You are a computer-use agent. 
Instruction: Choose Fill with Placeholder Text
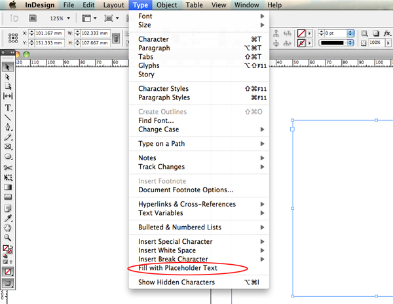199,268
